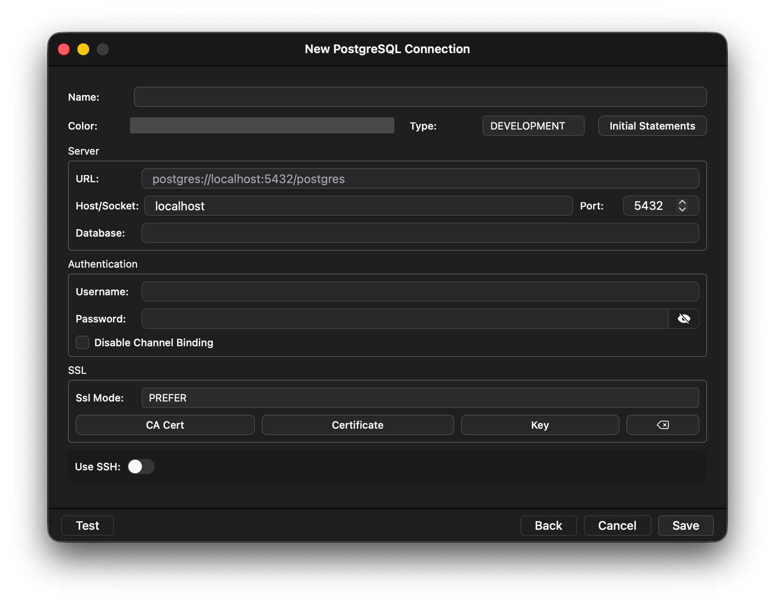Click the Cancel button

617,526
